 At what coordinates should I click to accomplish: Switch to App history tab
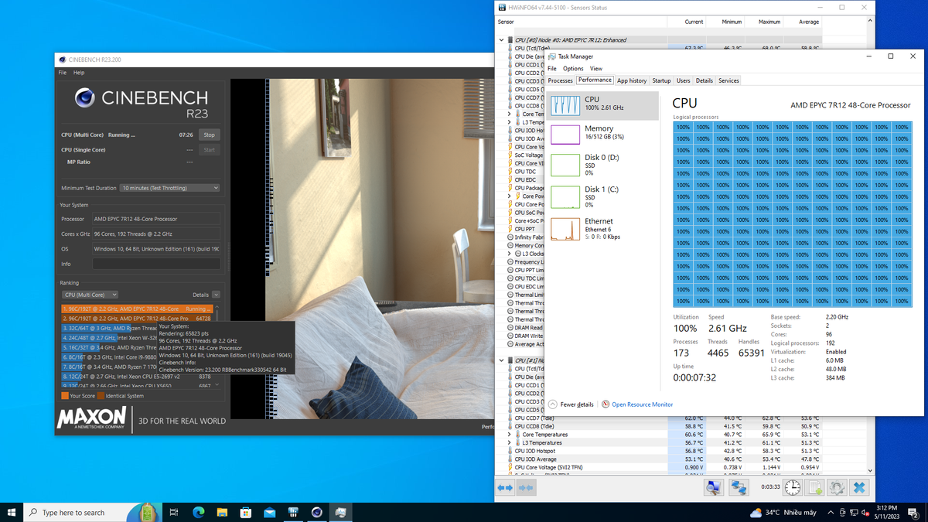pos(631,80)
